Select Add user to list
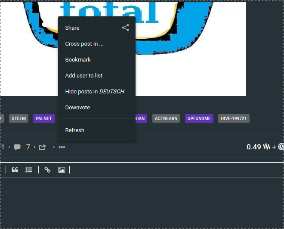284x229 pixels. pos(84,75)
